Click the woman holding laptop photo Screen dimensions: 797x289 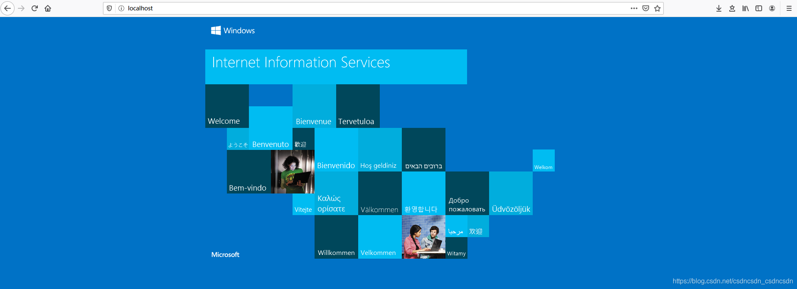pos(293,171)
